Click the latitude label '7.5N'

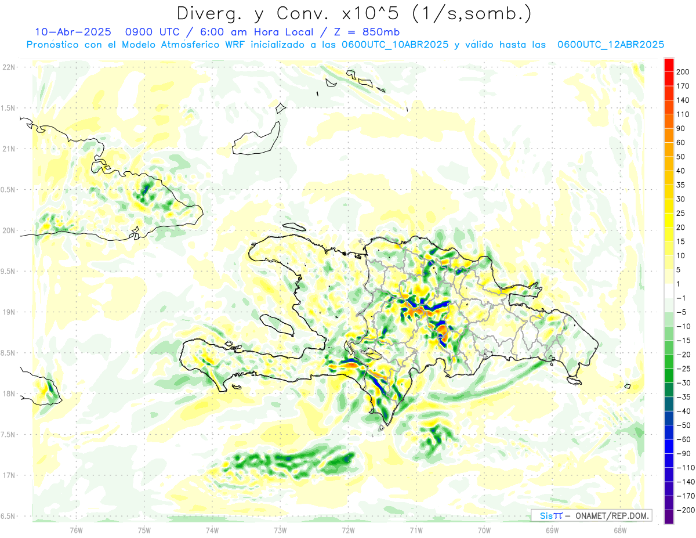8,435
